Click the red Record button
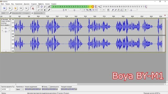The height and width of the screenshot is (94, 168). pos(33,8)
